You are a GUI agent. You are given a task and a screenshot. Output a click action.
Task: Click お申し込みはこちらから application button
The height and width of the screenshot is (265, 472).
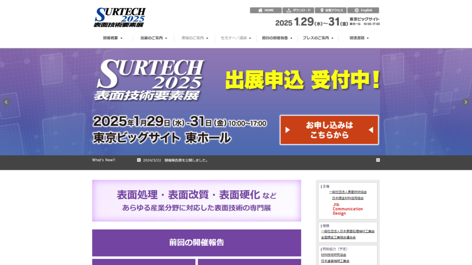pos(329,130)
